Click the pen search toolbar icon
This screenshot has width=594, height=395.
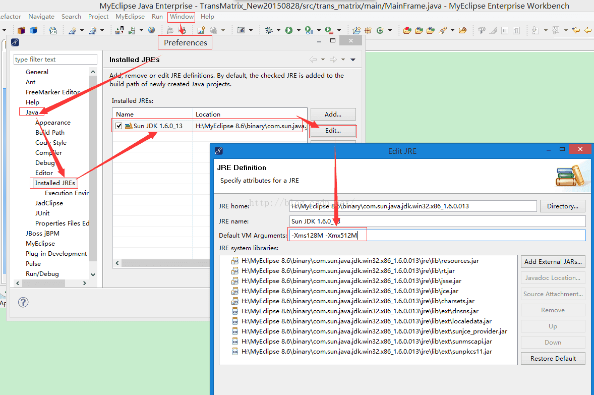tap(442, 30)
